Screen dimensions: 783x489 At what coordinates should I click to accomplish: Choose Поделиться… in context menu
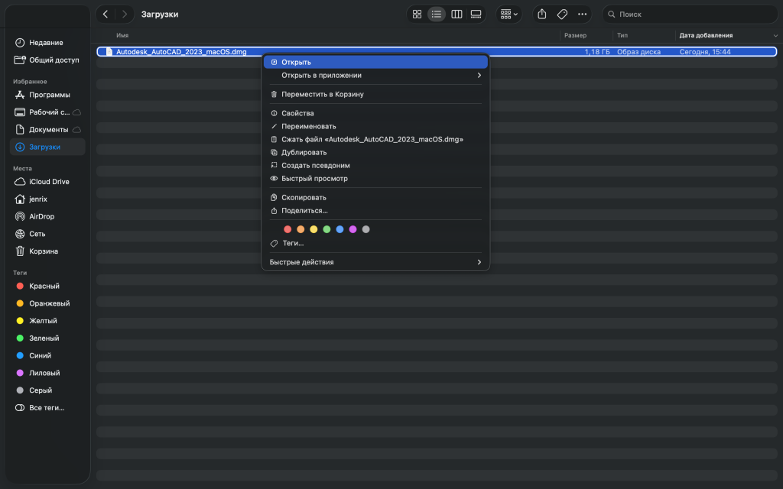click(375, 211)
